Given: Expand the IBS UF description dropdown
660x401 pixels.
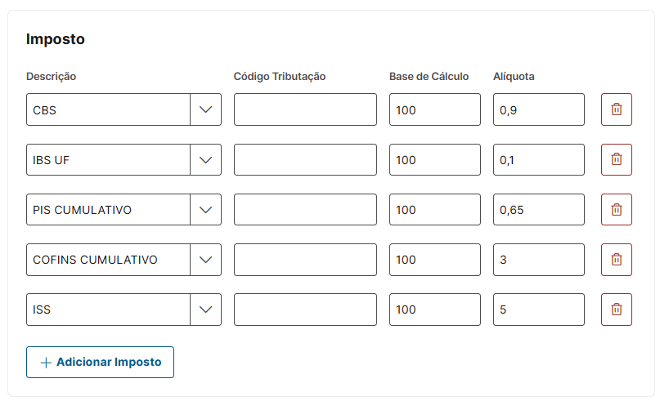Looking at the screenshot, I should tap(205, 160).
